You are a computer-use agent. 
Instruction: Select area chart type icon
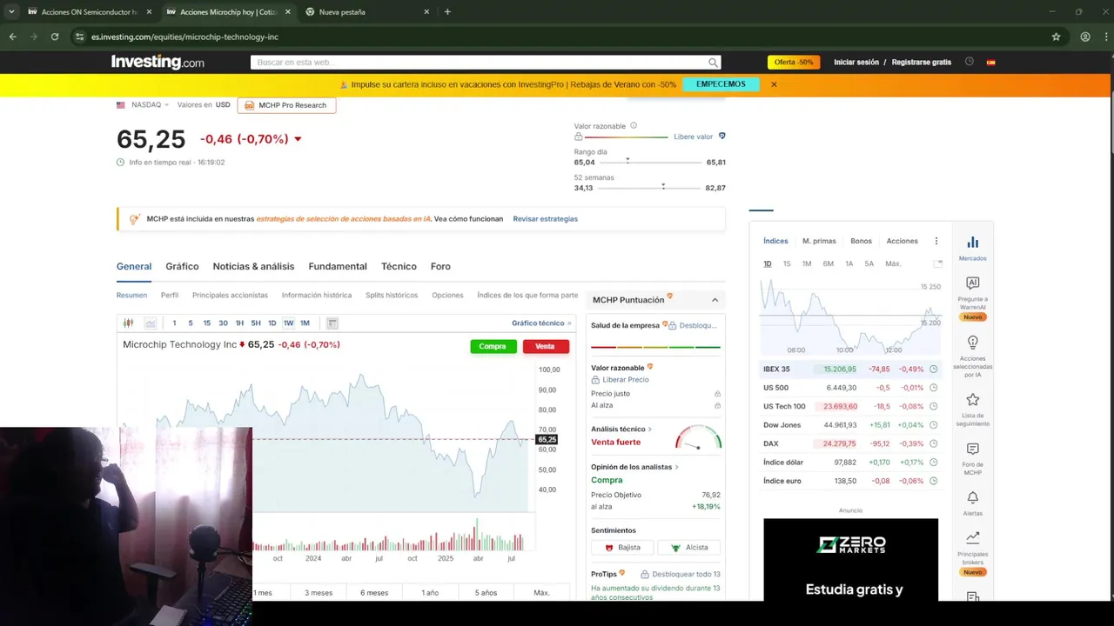tap(151, 323)
